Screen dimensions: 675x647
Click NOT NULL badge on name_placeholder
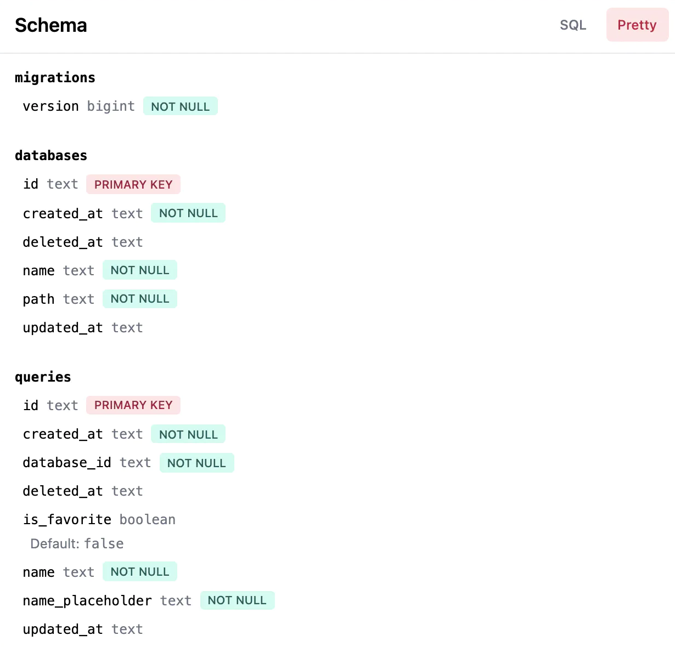pos(237,600)
